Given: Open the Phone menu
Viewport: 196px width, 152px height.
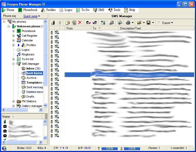Looking at the screenshot, I should (x=8, y=10).
